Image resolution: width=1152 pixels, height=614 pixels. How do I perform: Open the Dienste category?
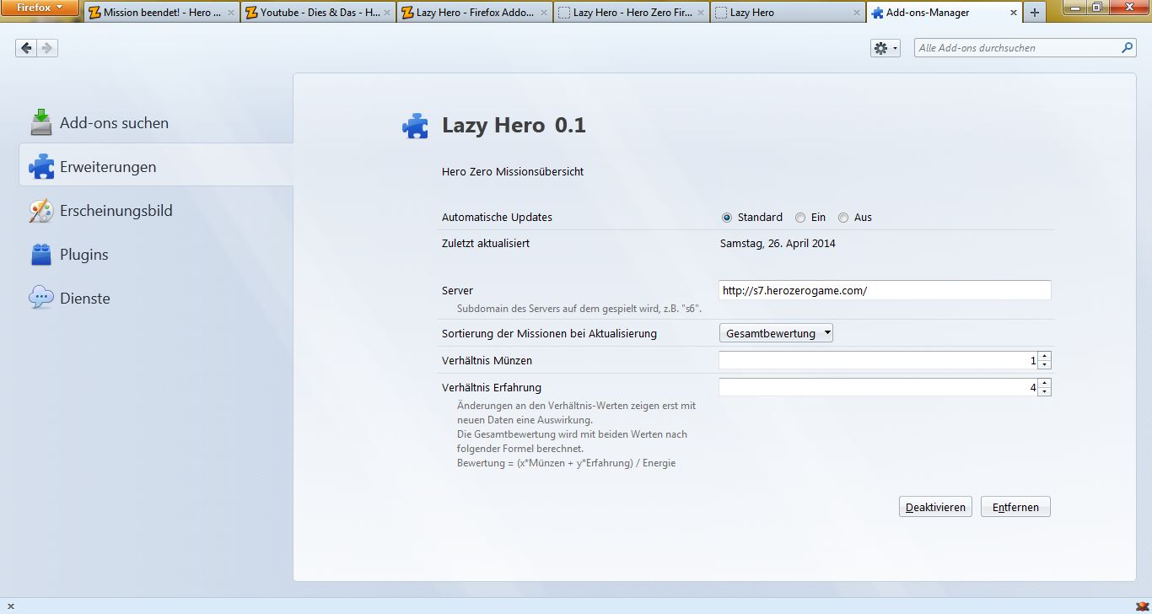(x=156, y=298)
